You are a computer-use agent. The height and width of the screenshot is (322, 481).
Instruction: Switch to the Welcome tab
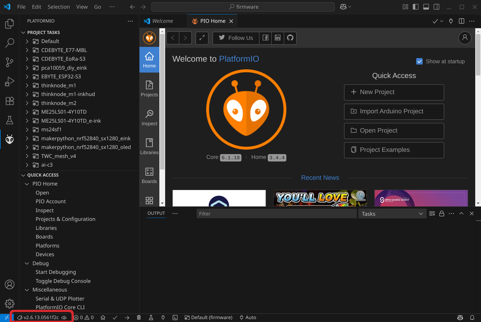tap(163, 21)
